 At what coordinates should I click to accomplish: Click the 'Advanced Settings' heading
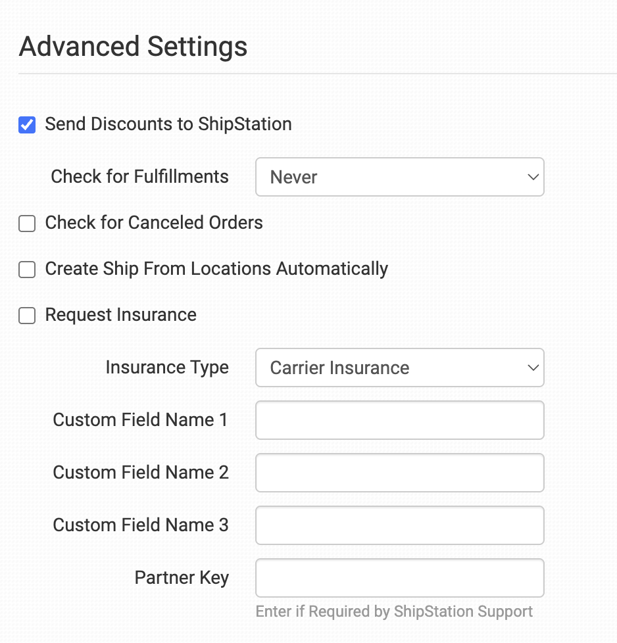click(134, 47)
